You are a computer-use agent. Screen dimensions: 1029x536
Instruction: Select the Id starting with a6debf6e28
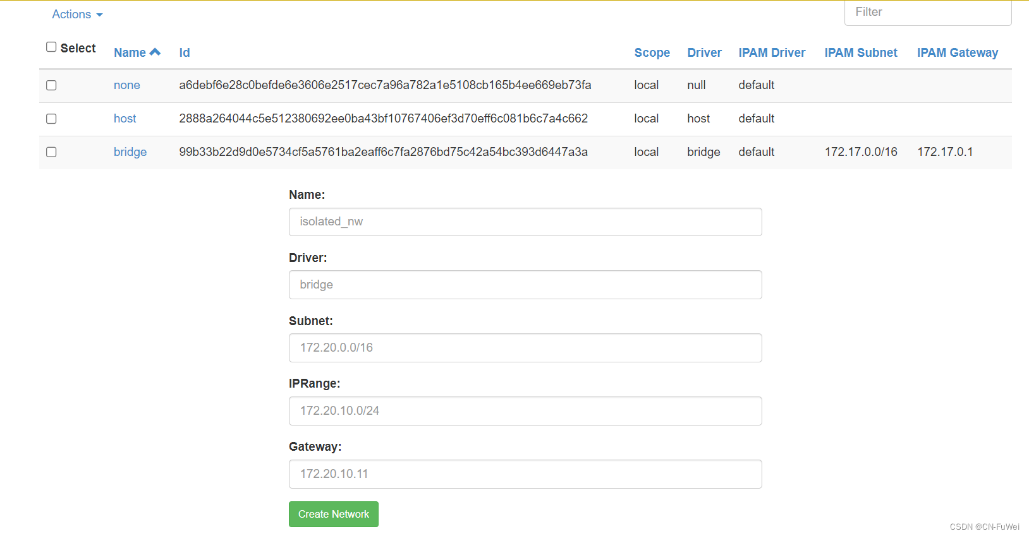coord(385,85)
